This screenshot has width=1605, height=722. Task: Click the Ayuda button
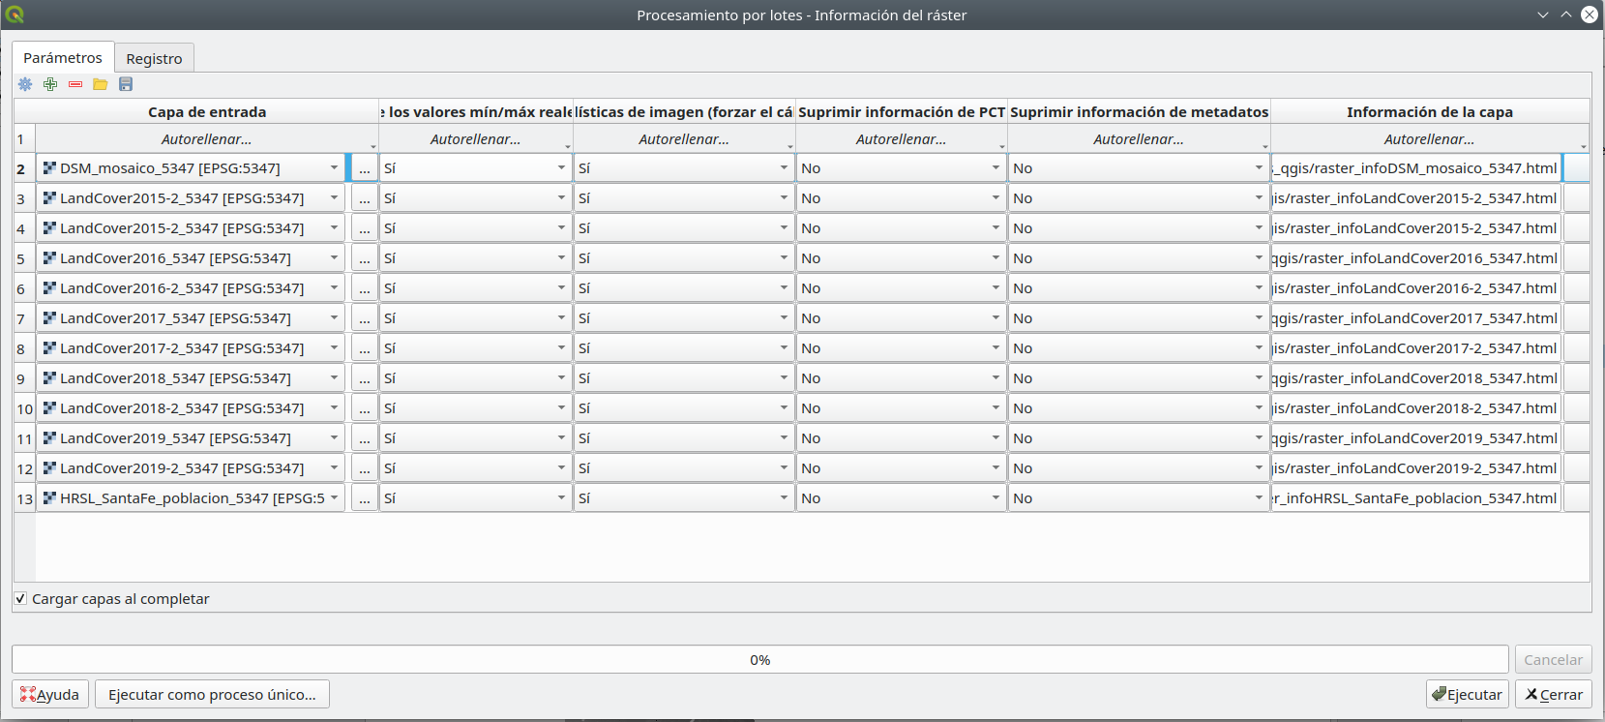[50, 694]
